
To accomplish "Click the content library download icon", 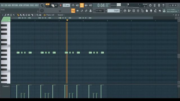I will (164, 11).
